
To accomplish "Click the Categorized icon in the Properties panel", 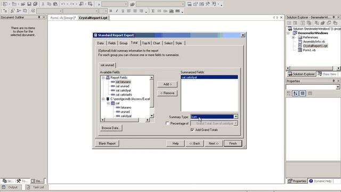I will click(x=289, y=93).
